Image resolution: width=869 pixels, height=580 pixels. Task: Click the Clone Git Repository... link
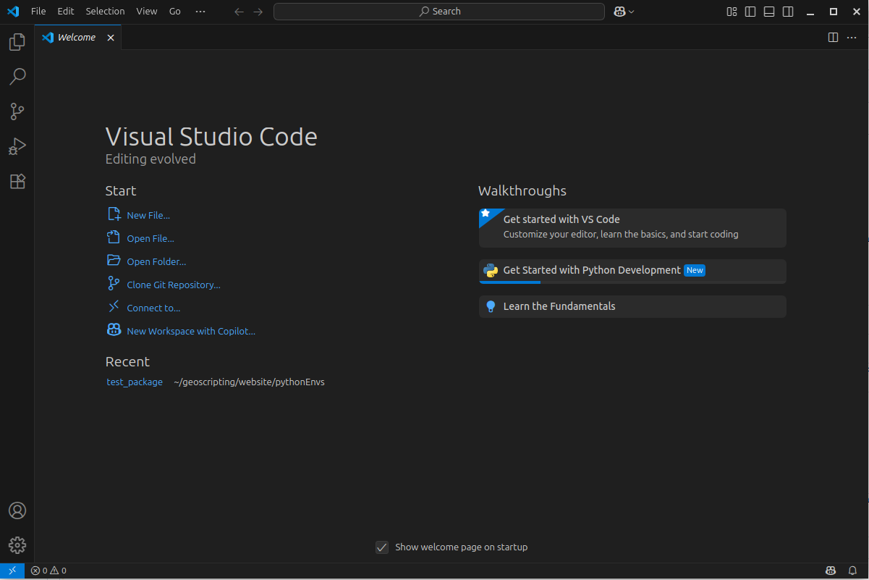point(174,285)
